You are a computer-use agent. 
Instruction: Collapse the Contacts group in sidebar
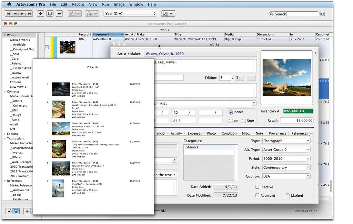pos(5,91)
